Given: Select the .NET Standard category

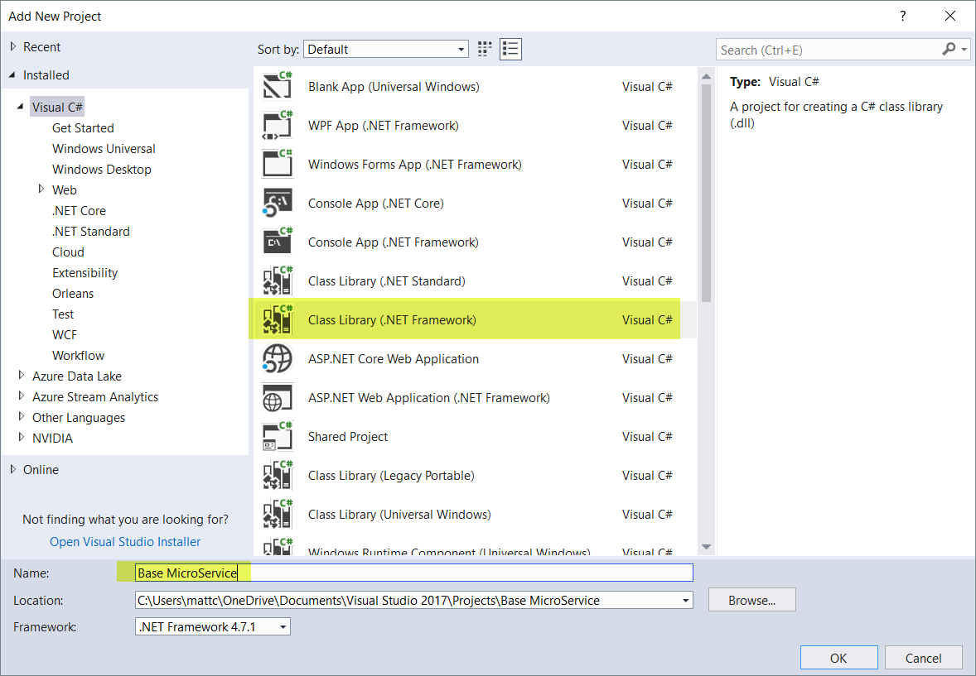Looking at the screenshot, I should click(91, 232).
